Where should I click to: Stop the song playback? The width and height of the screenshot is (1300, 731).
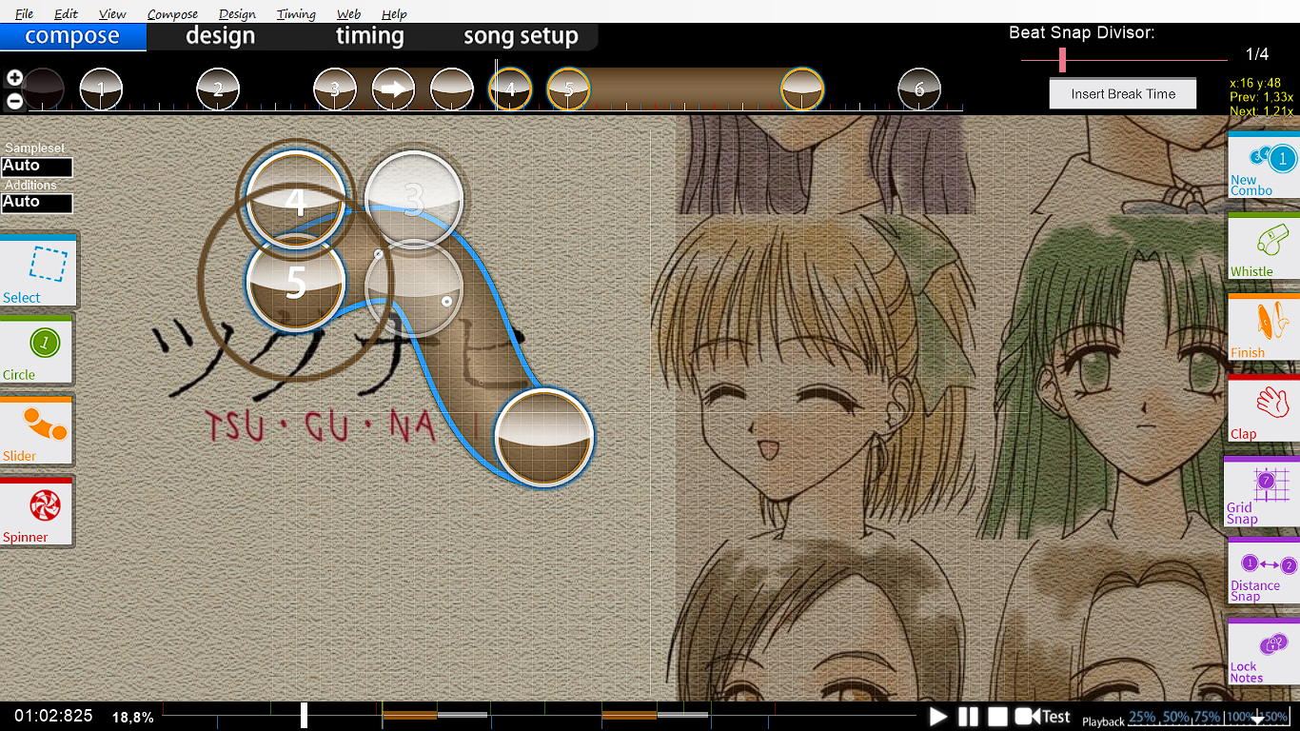pos(996,717)
